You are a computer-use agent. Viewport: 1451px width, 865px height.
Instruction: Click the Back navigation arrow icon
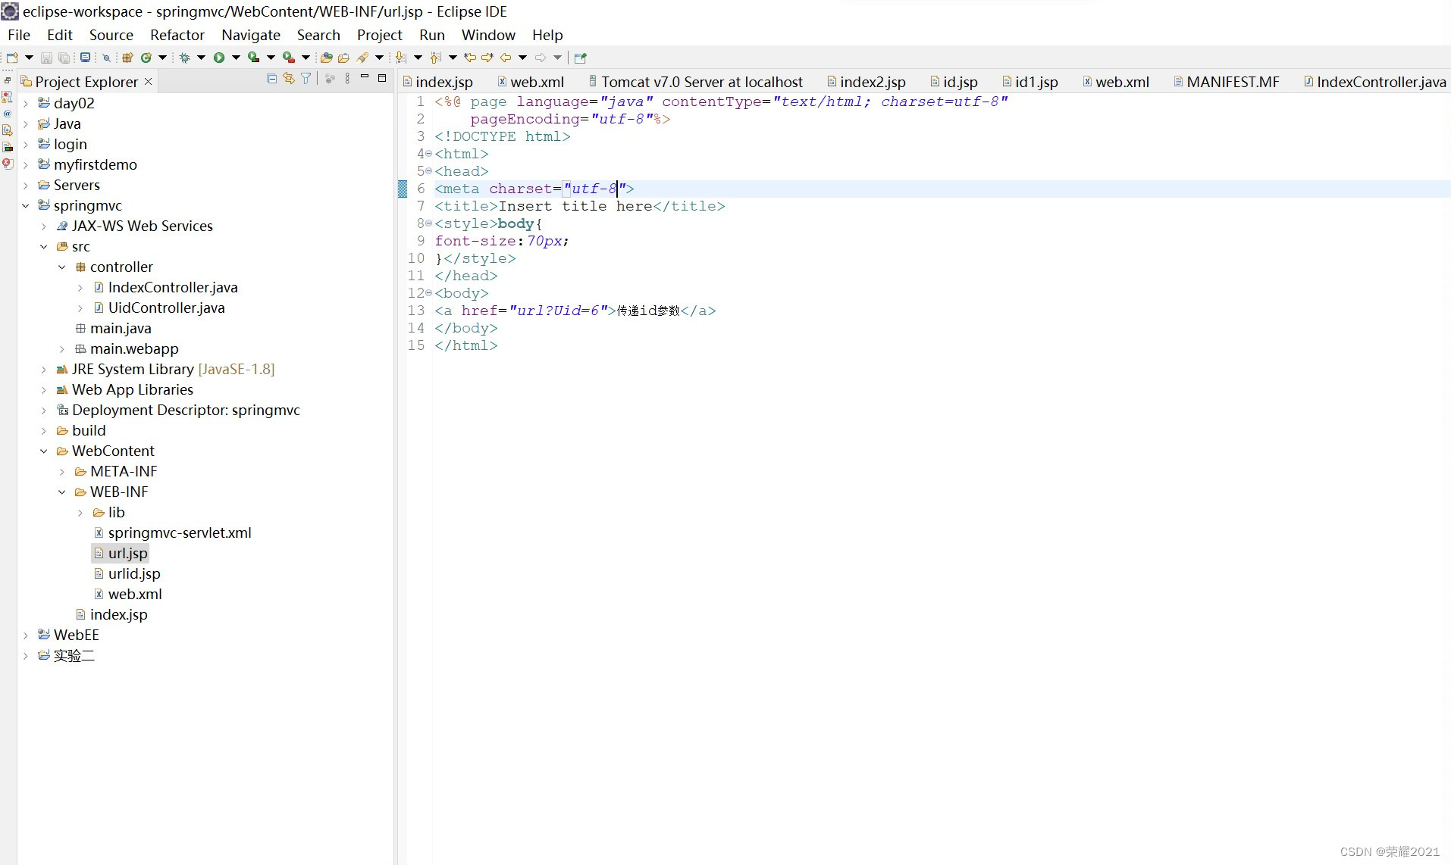pos(506,58)
